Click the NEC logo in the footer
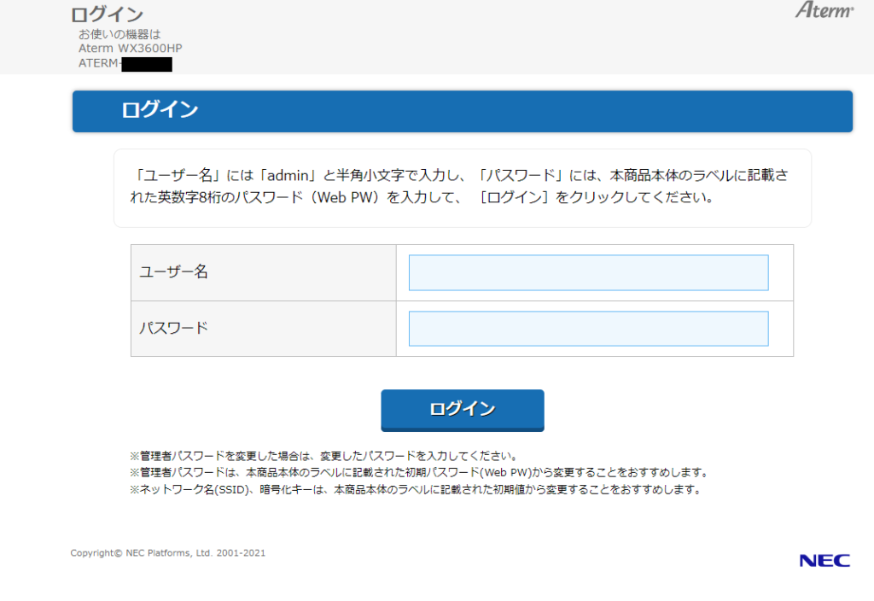 pyautogui.click(x=824, y=561)
